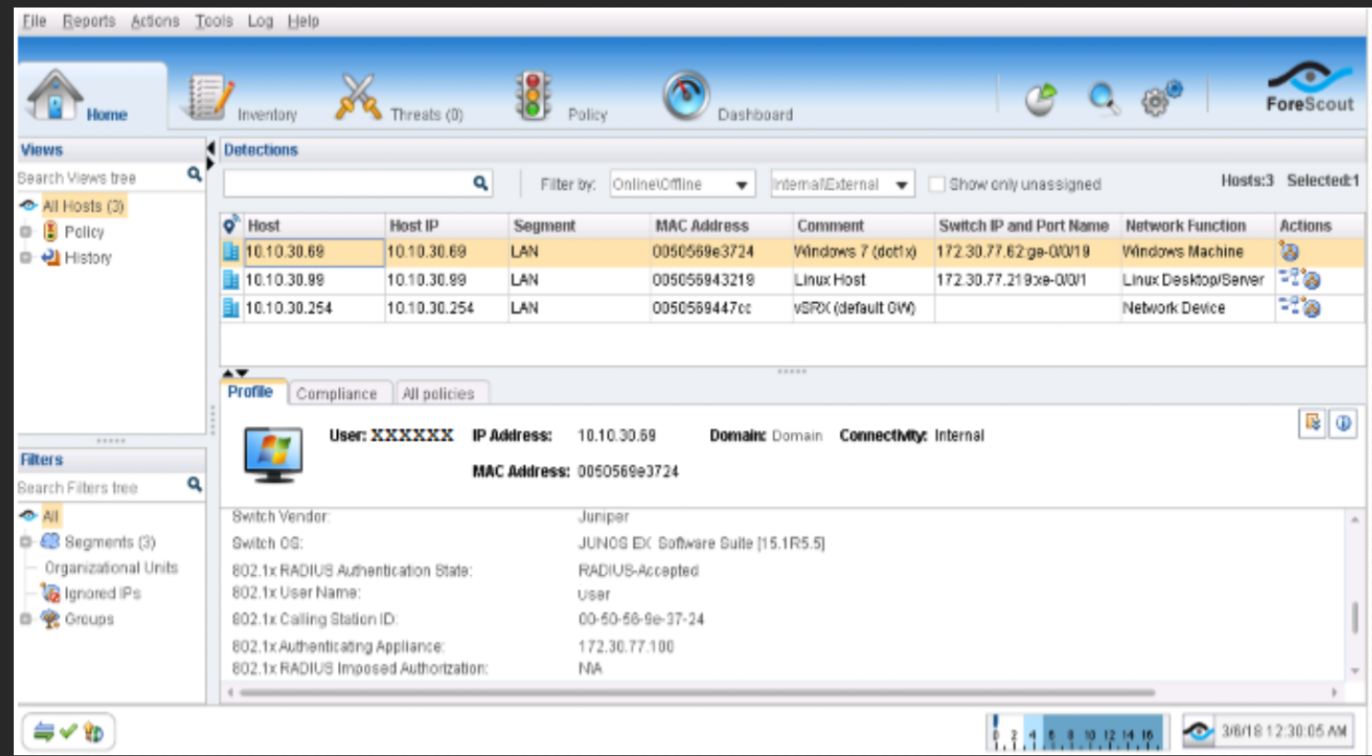Open the Online\Offline filter dropdown

pos(682,184)
